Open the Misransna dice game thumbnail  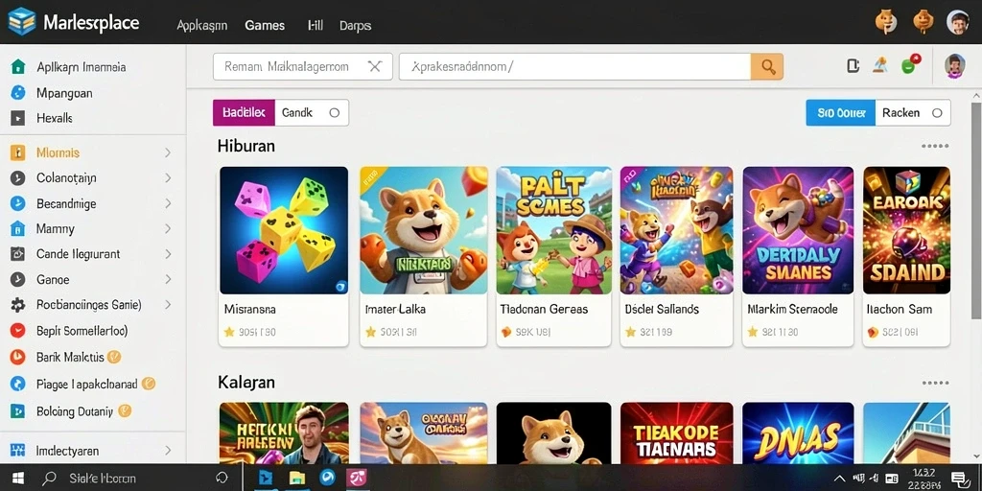coord(284,230)
